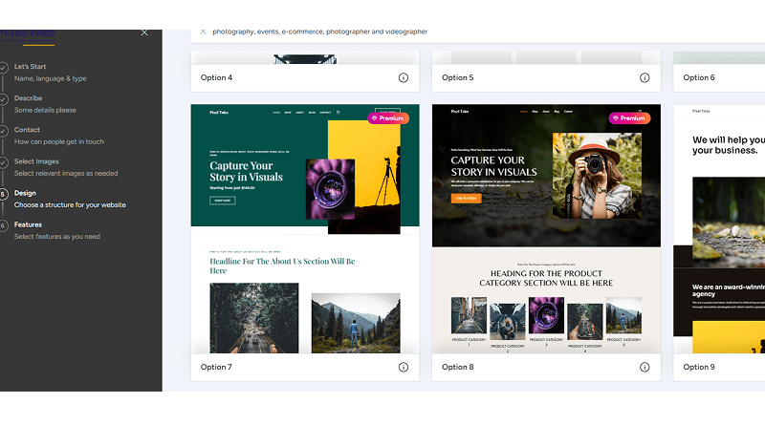
Task: Click the Premium badge on Option 8
Action: [x=629, y=118]
